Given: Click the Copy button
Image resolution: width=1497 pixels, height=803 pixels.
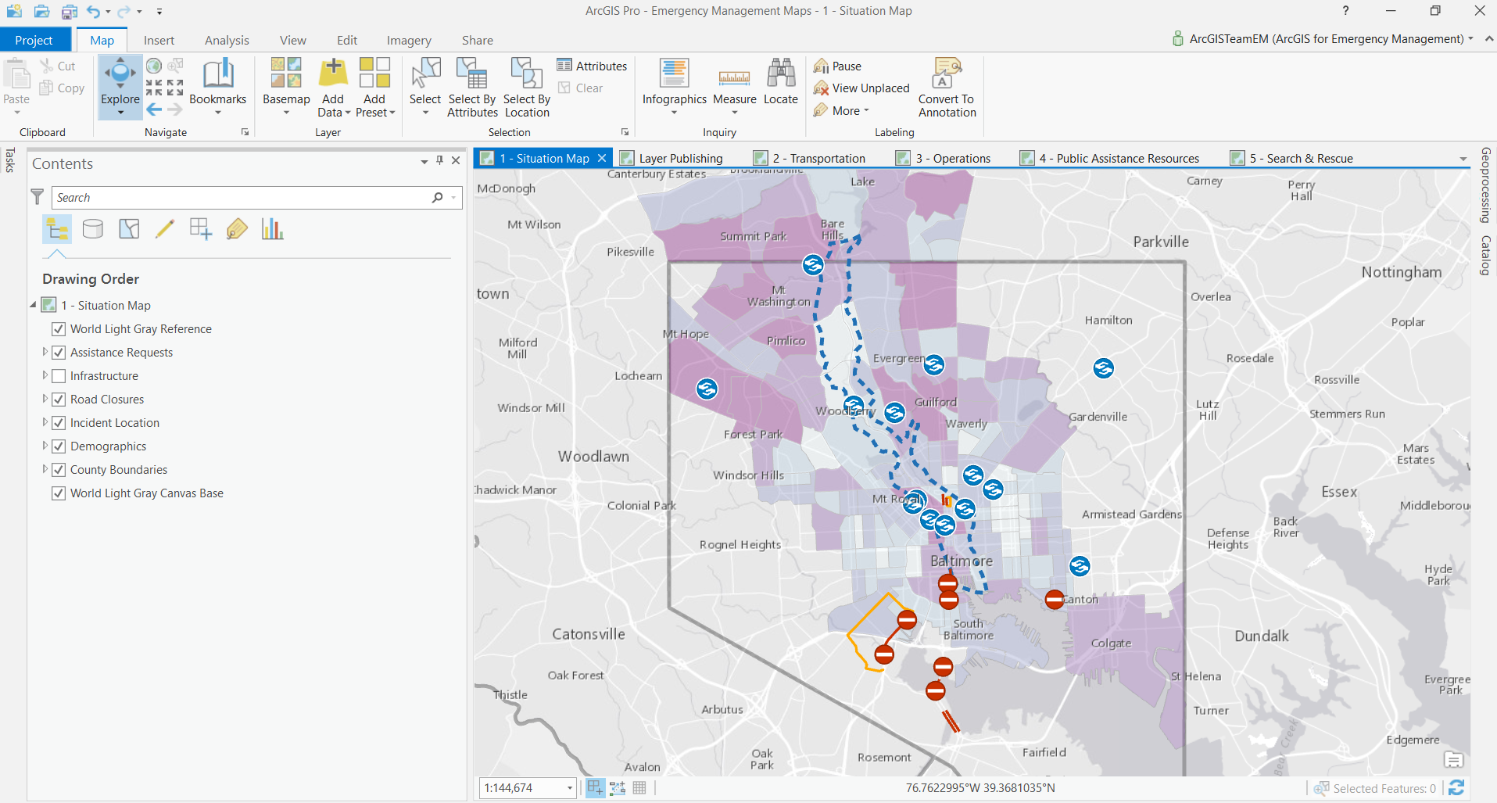Looking at the screenshot, I should tap(62, 88).
